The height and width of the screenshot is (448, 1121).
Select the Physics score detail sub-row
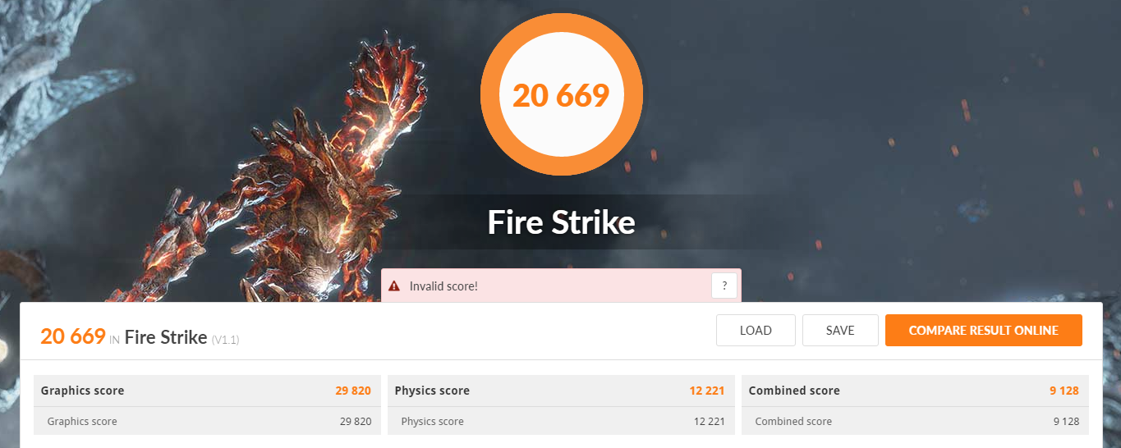[560, 421]
